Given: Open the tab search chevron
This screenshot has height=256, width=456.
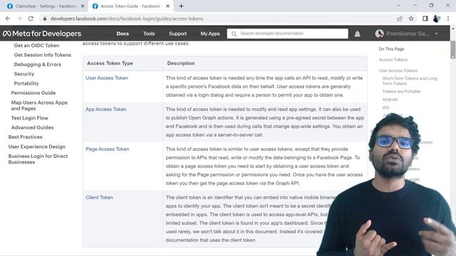Looking at the screenshot, I should pos(399,5).
